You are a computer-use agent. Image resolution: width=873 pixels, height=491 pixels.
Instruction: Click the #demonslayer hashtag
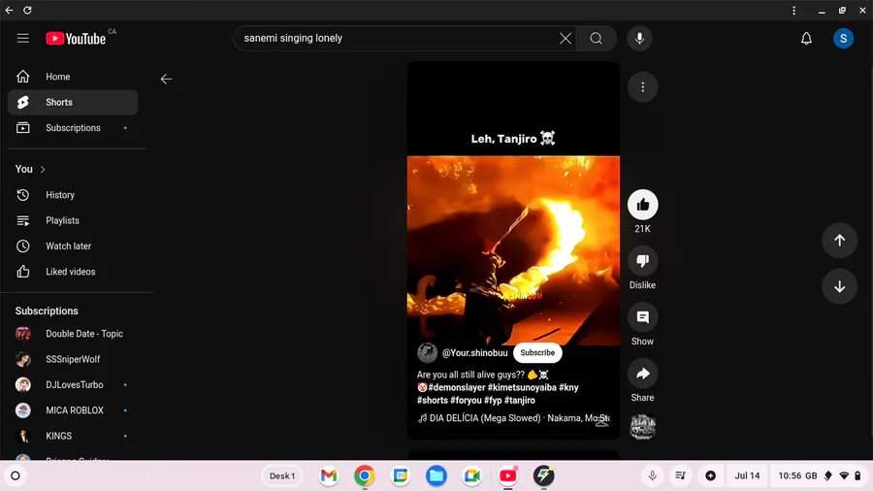click(x=457, y=387)
